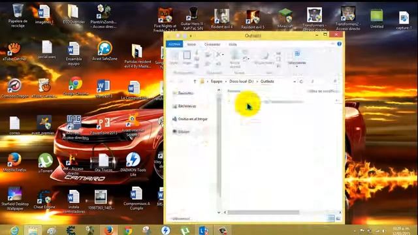Open the Seleccionar ribbon dropdown

tap(297, 59)
